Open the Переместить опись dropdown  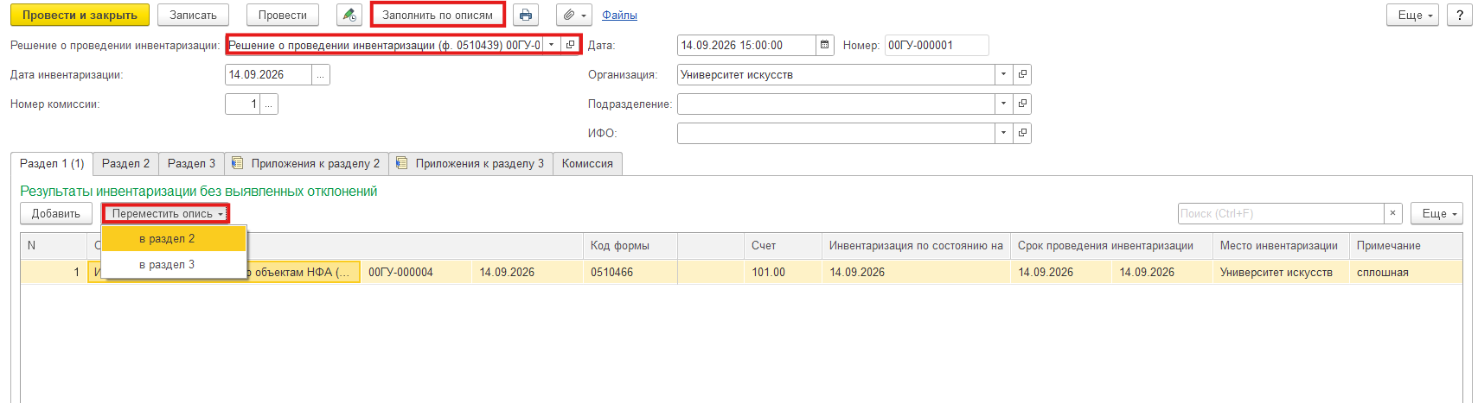(166, 213)
